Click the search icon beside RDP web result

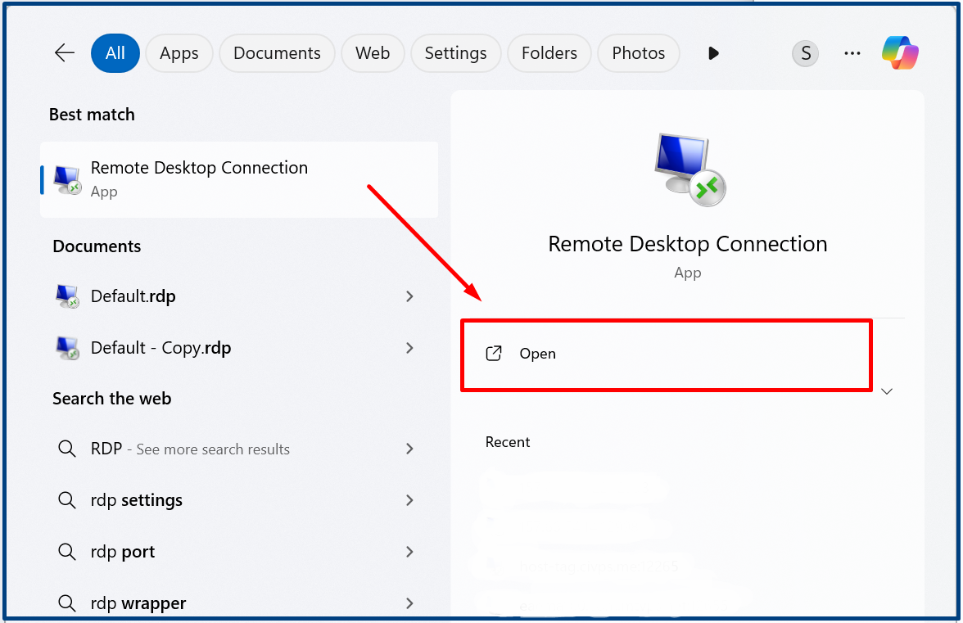coord(67,449)
